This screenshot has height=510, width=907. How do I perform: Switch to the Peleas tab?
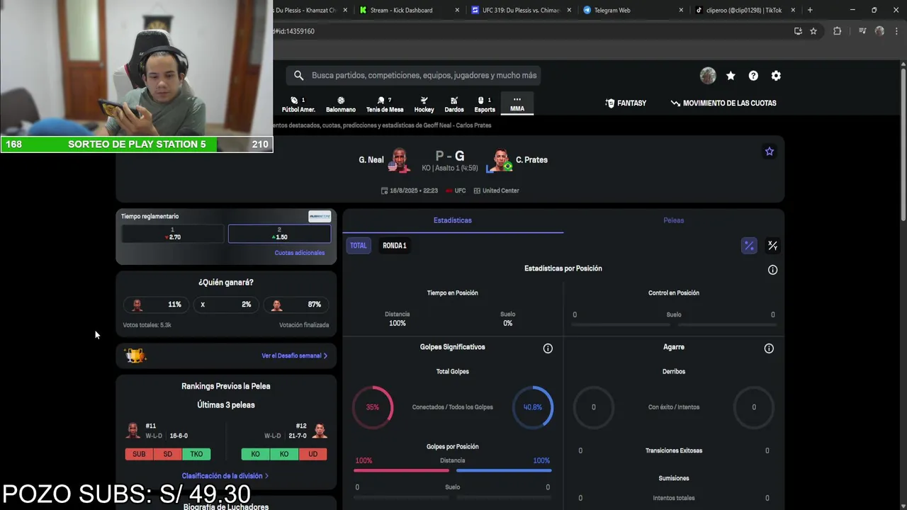[x=673, y=220]
